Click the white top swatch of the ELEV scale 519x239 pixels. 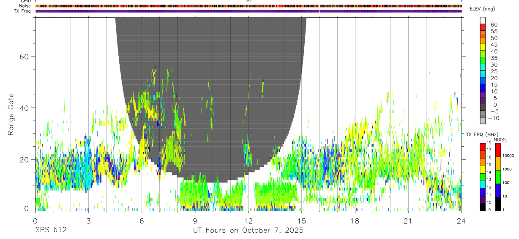483,20
